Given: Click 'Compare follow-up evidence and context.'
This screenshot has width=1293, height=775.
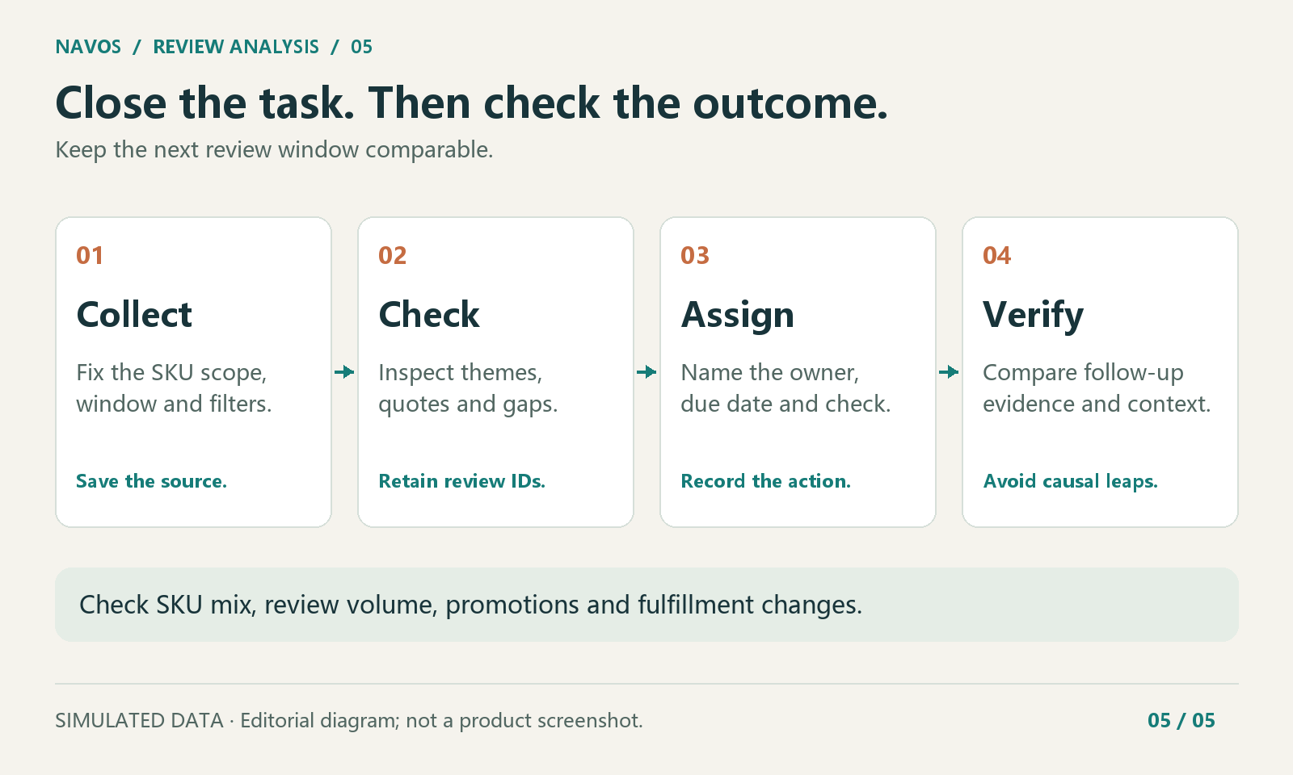Looking at the screenshot, I should point(1097,387).
